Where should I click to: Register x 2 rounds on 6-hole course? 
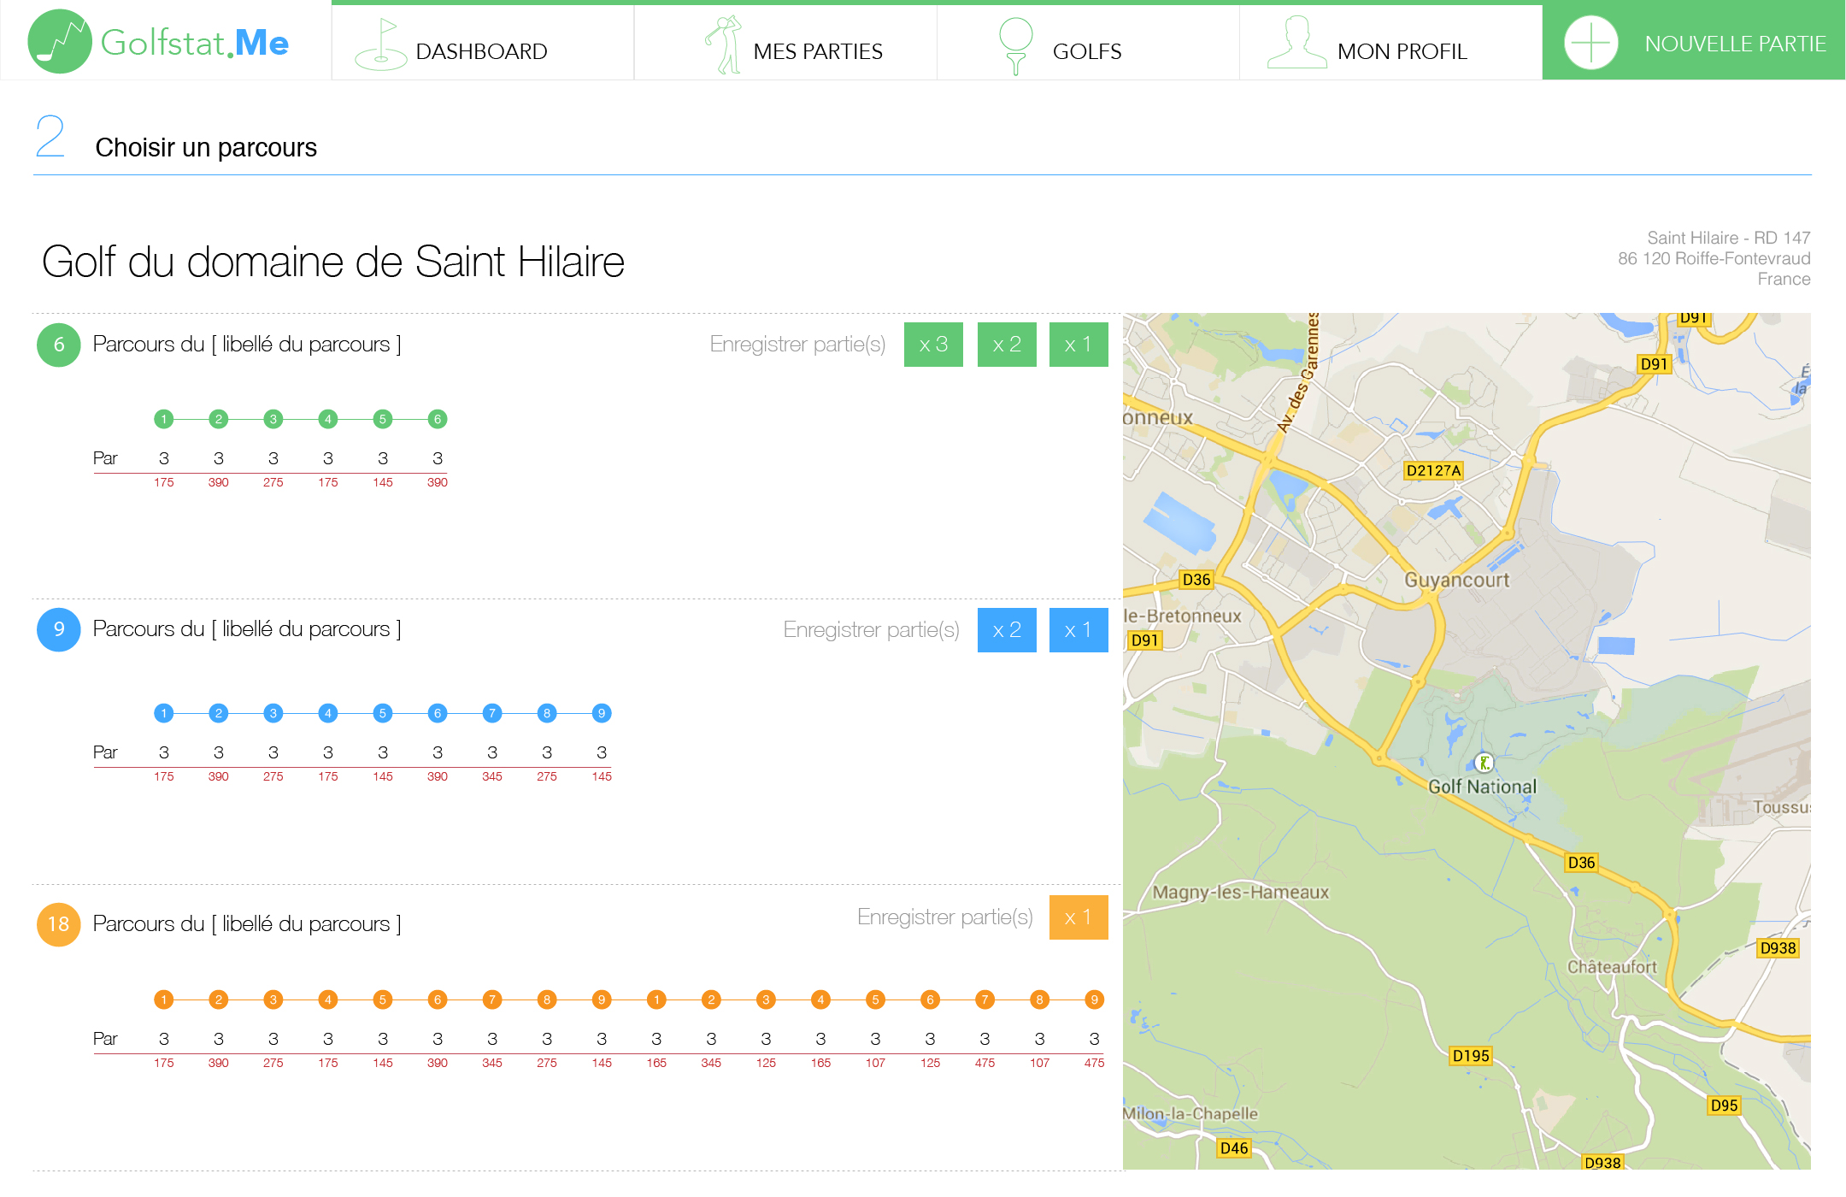click(x=1007, y=345)
